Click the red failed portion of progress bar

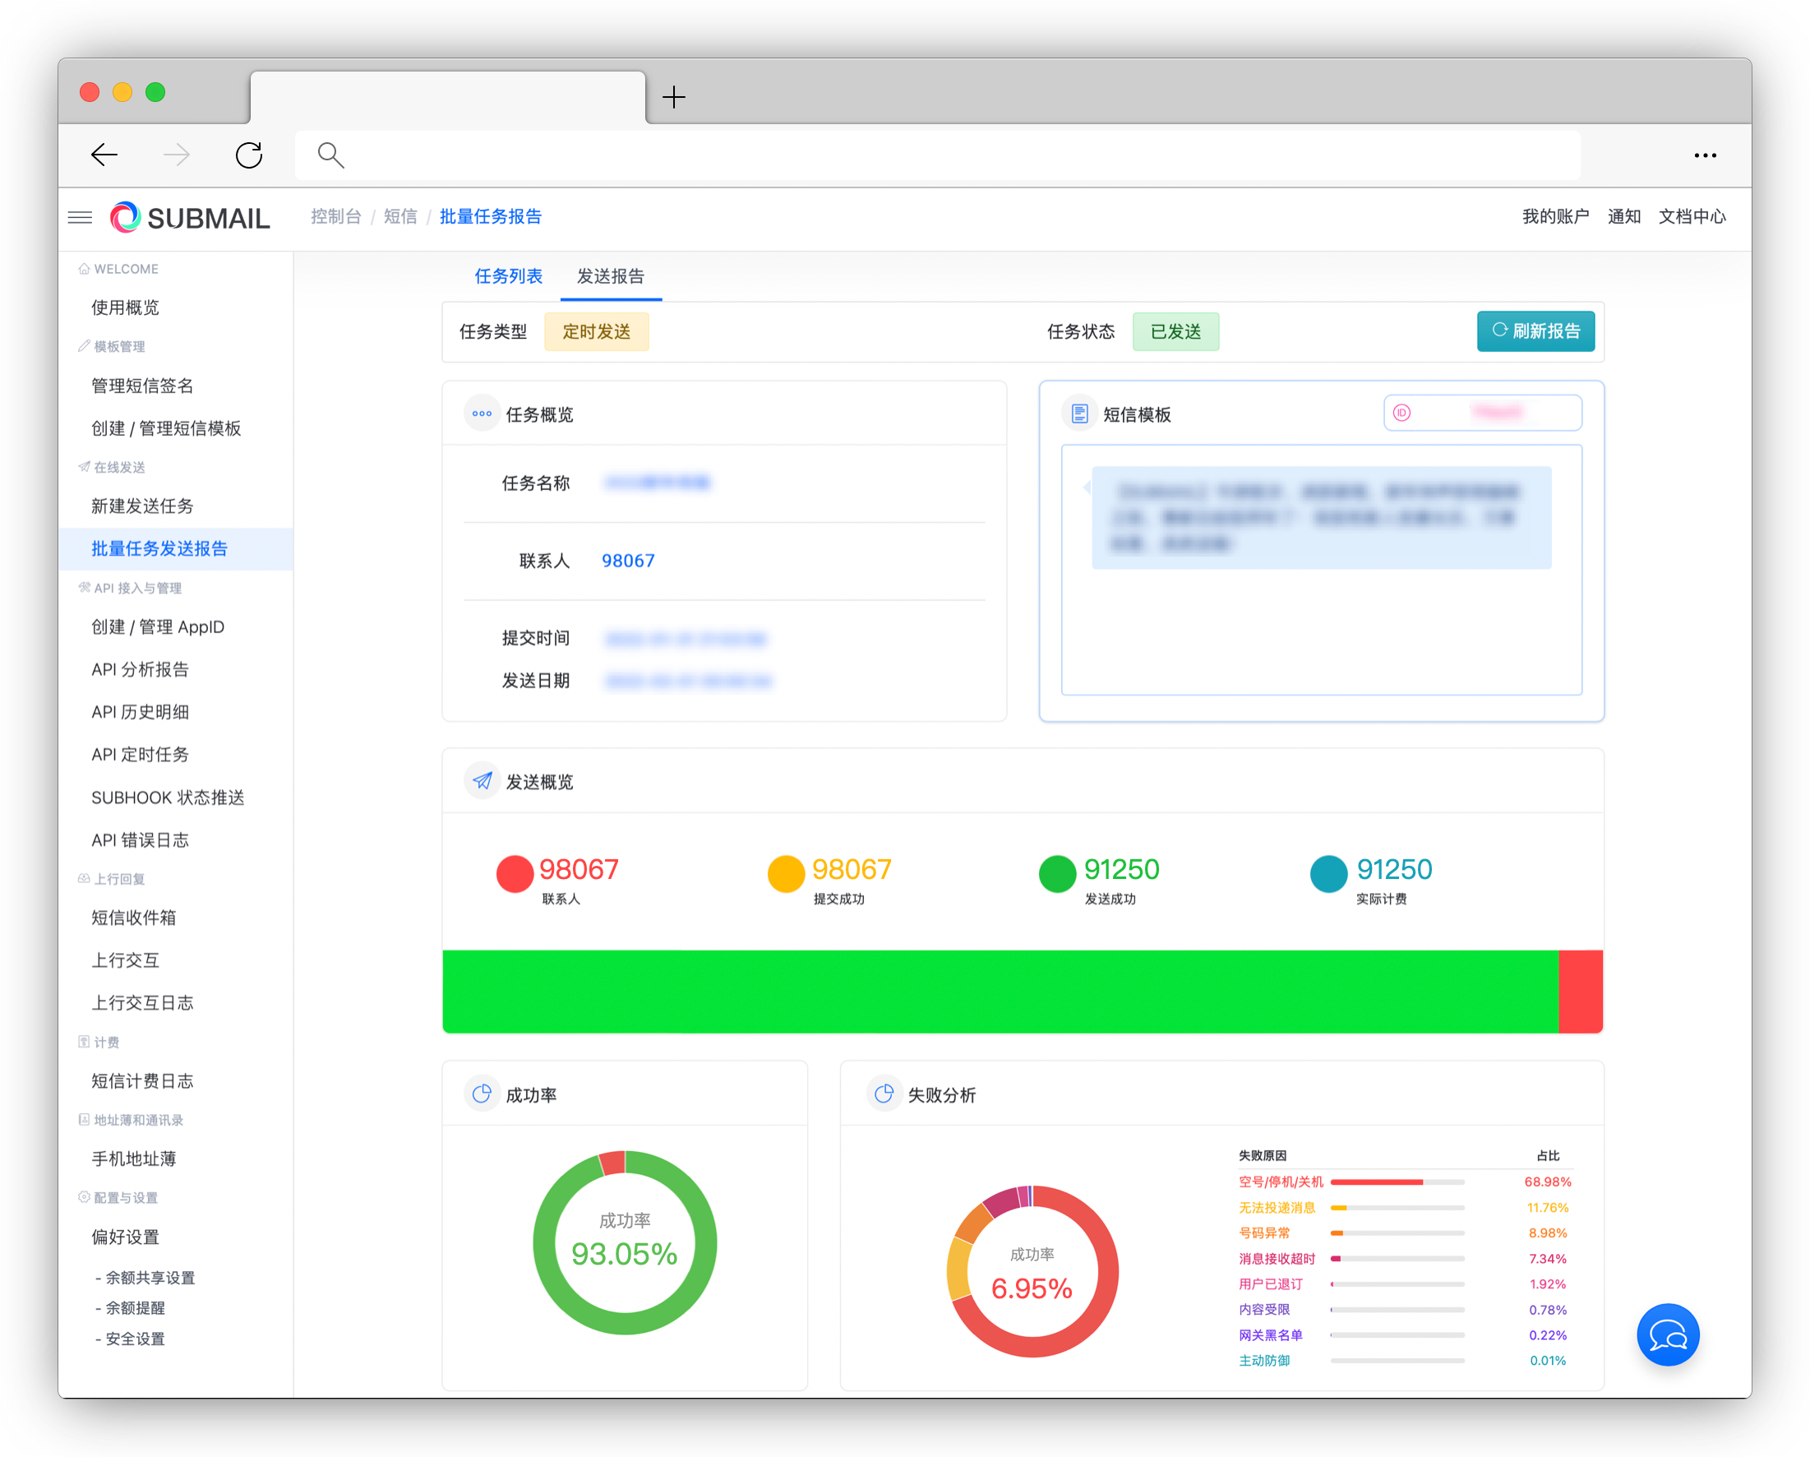point(1580,991)
